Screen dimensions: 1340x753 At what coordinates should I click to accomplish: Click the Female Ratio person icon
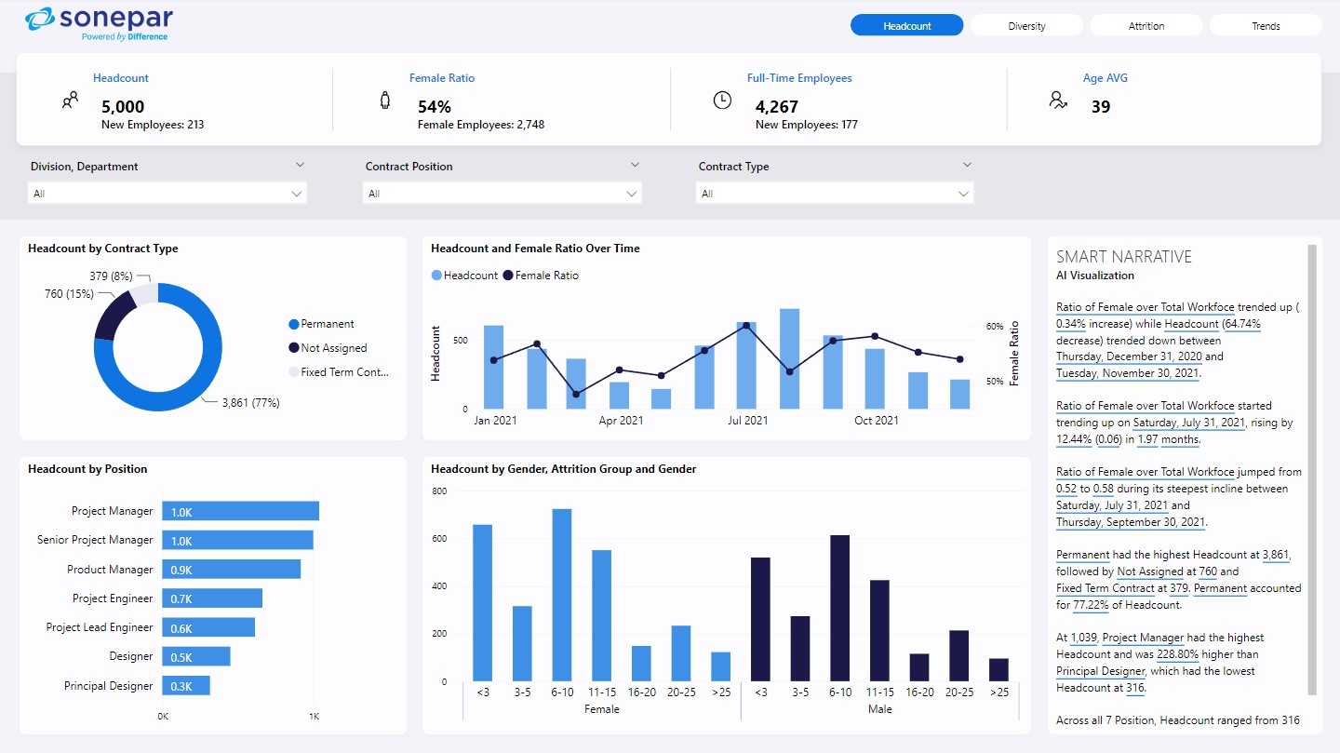385,101
